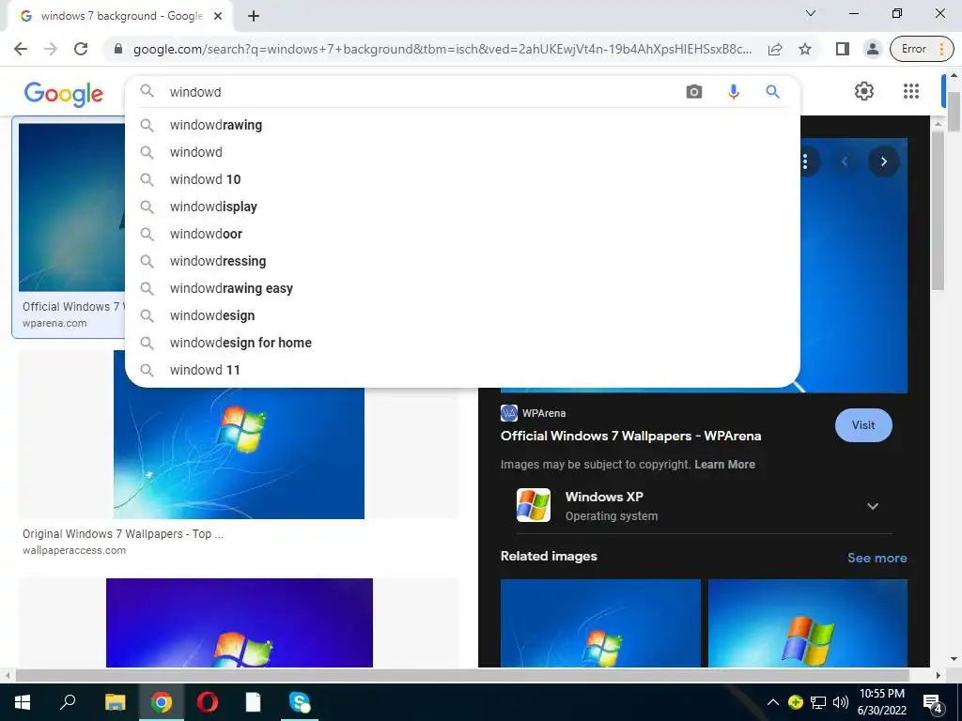Image resolution: width=962 pixels, height=721 pixels.
Task: Click See more related images
Action: pyautogui.click(x=877, y=558)
